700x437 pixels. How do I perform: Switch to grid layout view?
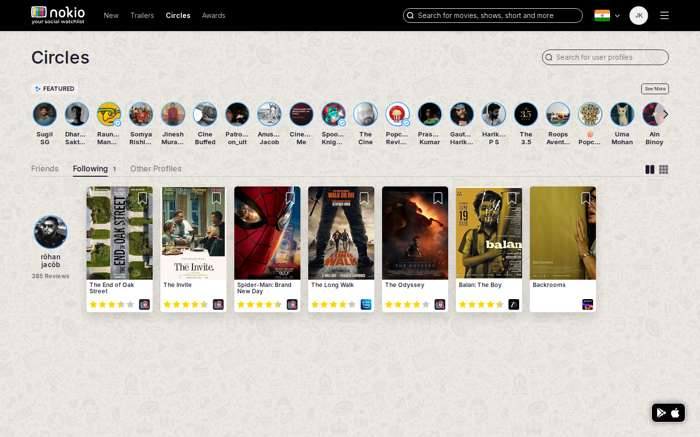pyautogui.click(x=664, y=169)
